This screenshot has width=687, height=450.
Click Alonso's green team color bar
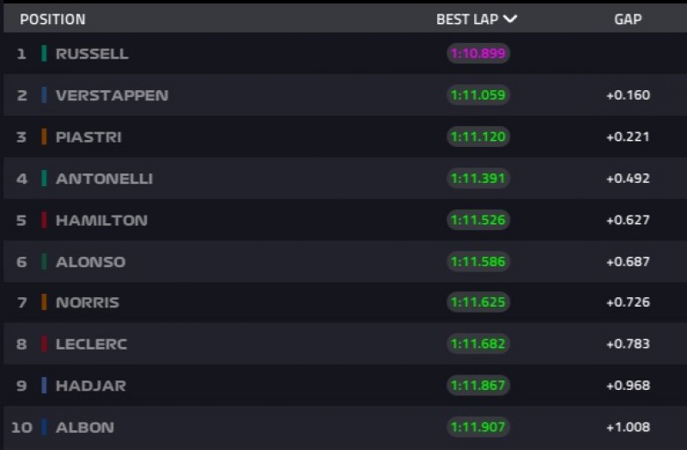tap(44, 261)
